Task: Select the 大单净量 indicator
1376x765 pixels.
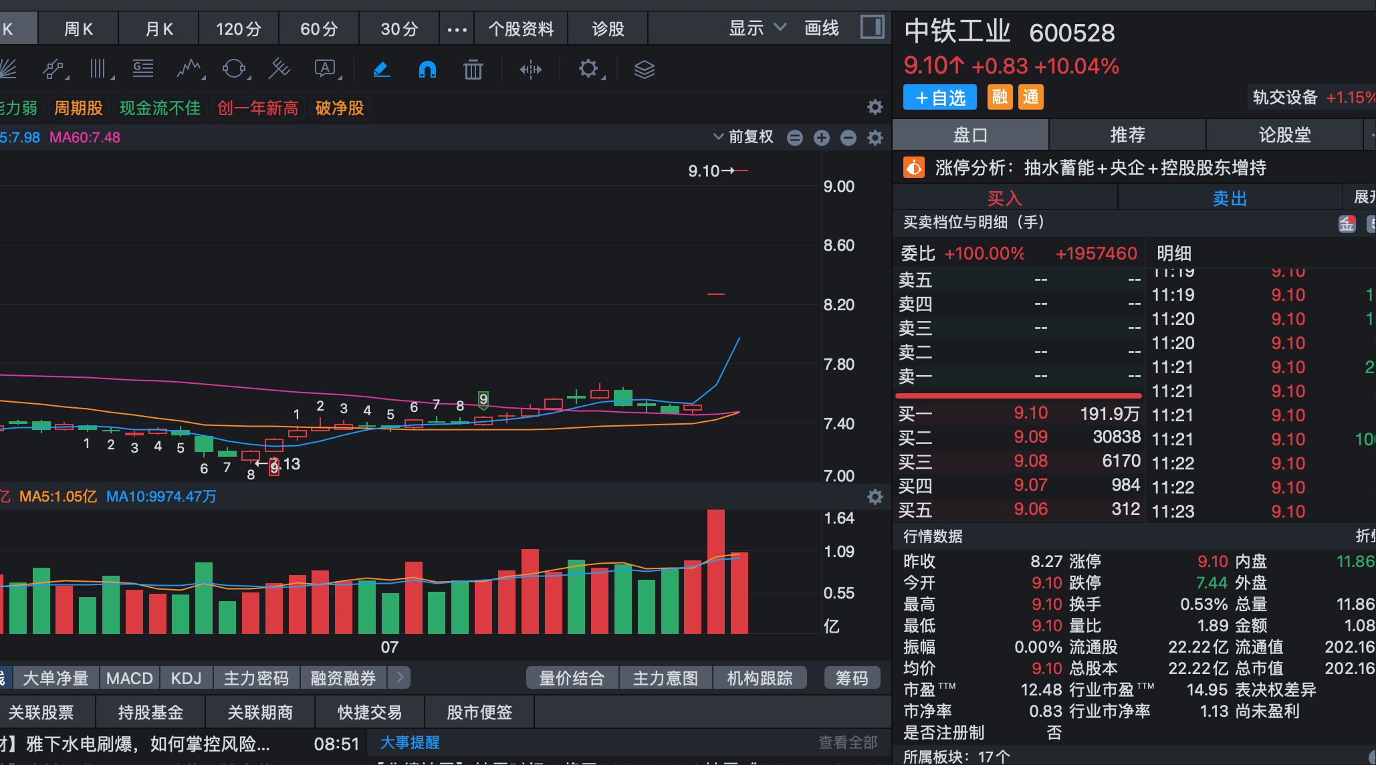Action: point(55,678)
